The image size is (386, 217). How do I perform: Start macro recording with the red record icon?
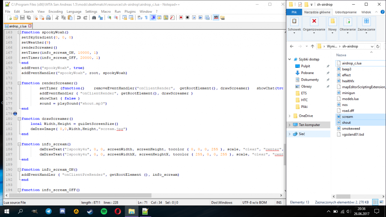pos(181,18)
